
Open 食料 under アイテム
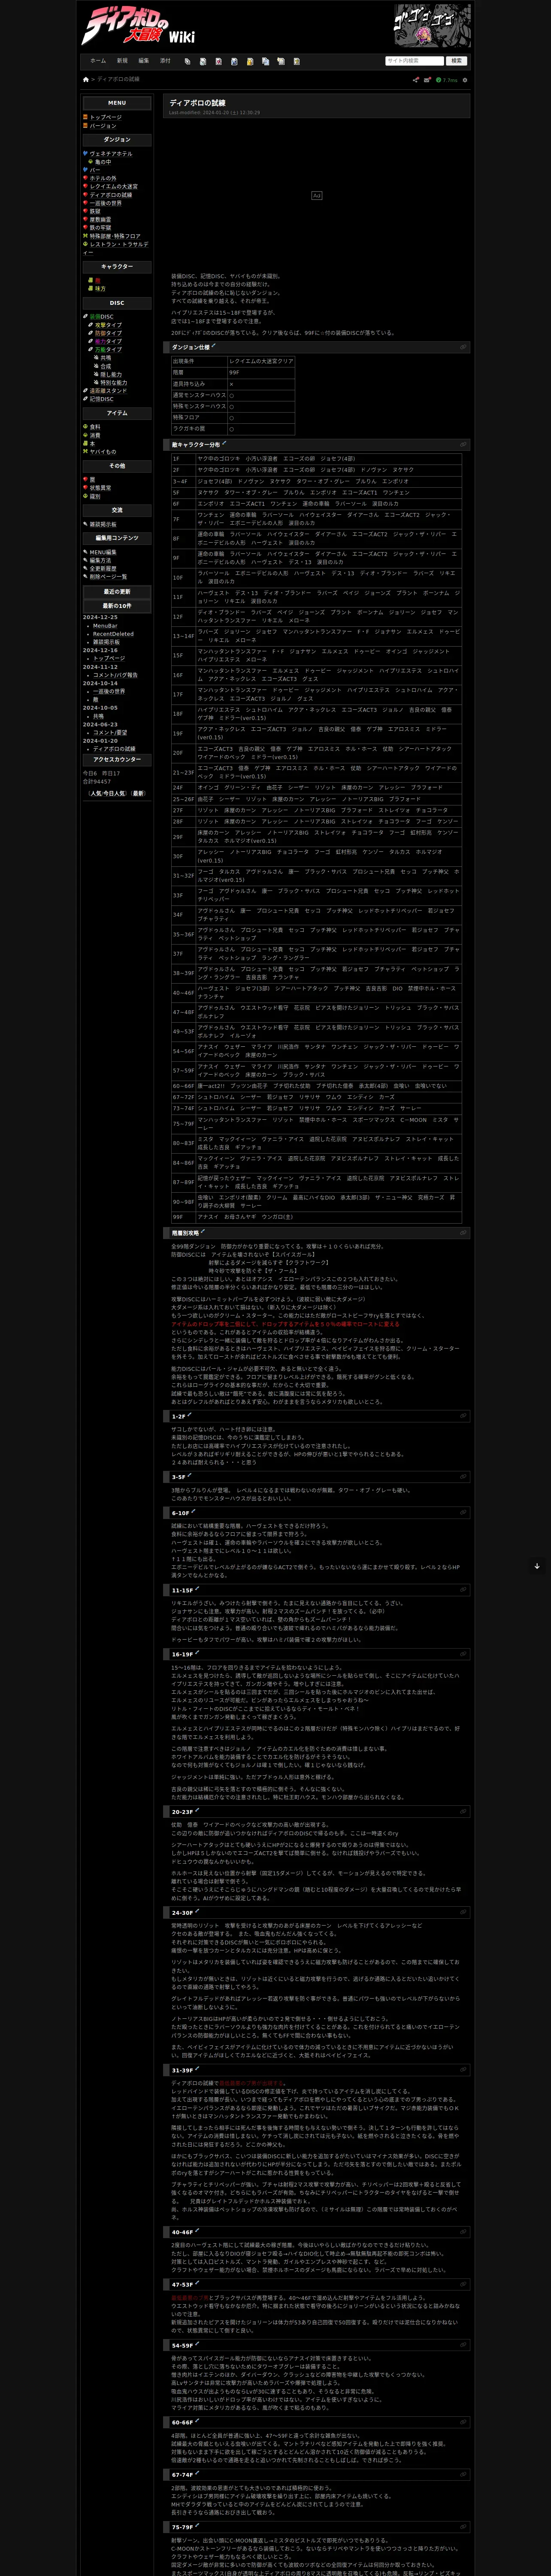[95, 427]
